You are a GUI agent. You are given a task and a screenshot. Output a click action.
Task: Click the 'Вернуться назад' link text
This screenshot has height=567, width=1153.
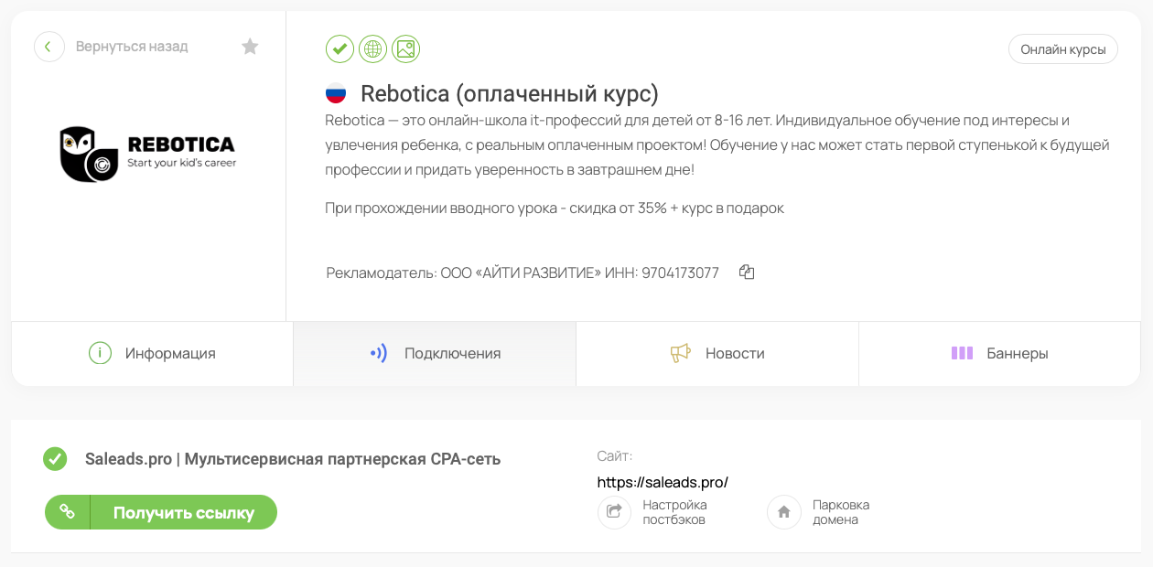click(132, 47)
